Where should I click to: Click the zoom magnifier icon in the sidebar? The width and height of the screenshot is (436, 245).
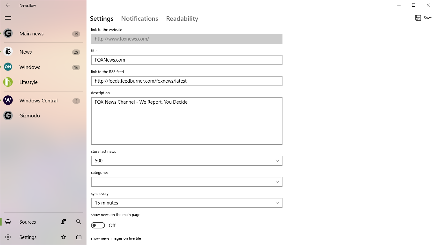[x=79, y=222]
